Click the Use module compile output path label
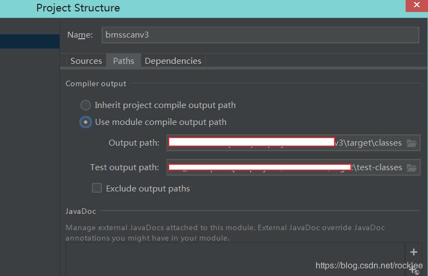Screen dimensions: 428x276 click(160, 122)
